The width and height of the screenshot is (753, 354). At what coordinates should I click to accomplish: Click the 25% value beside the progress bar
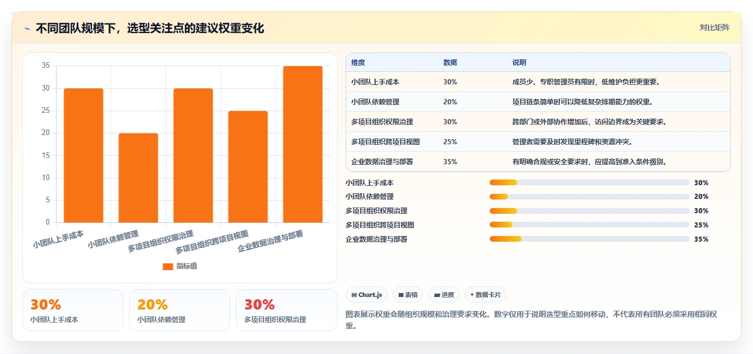pos(701,225)
